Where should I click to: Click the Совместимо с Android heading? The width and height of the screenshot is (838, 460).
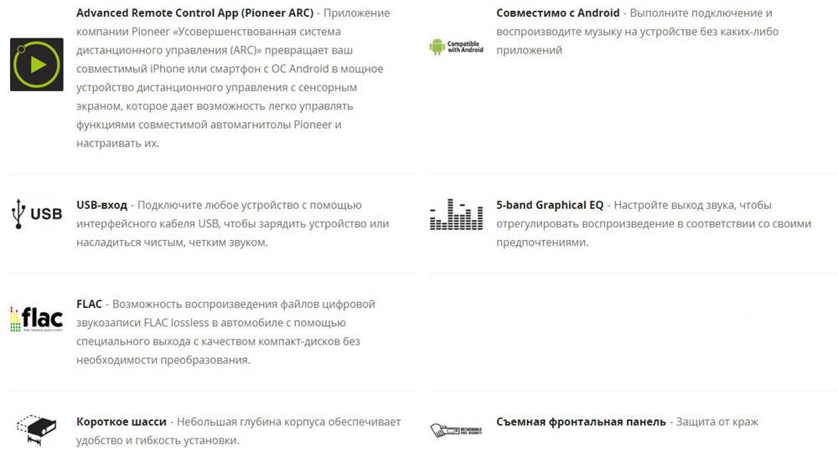pyautogui.click(x=557, y=13)
